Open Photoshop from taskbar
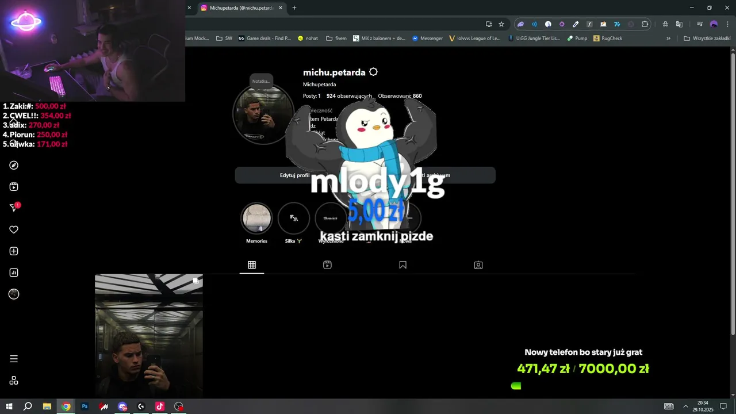The image size is (736, 414). click(x=85, y=407)
